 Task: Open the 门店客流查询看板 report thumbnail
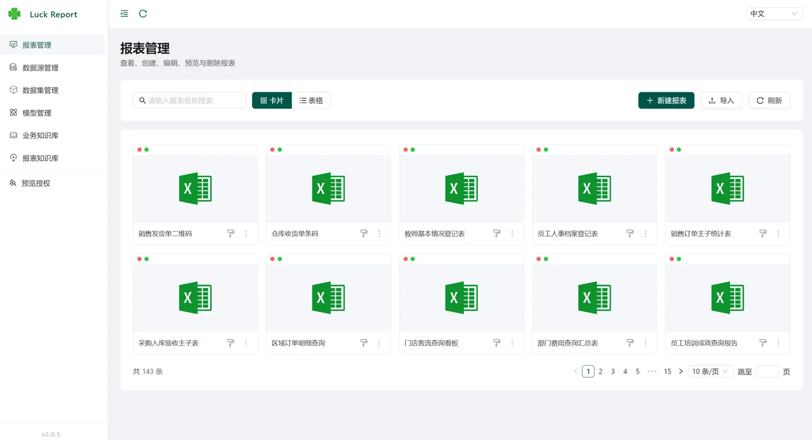click(462, 298)
